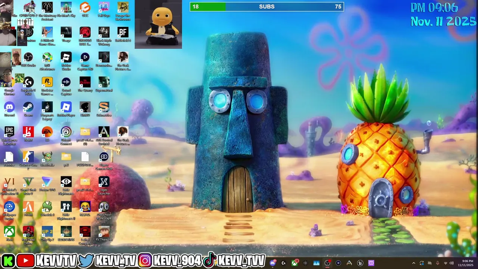Open the R.E.P.O. game shortcut
Screen dimensions: 478x269
pyautogui.click(x=85, y=209)
